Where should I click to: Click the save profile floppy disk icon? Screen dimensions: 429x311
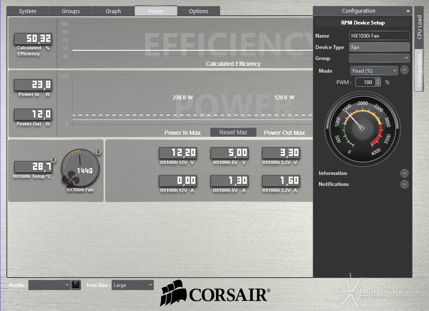coord(76,285)
